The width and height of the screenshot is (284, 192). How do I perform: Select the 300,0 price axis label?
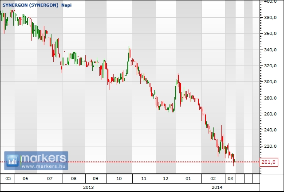[270, 82]
